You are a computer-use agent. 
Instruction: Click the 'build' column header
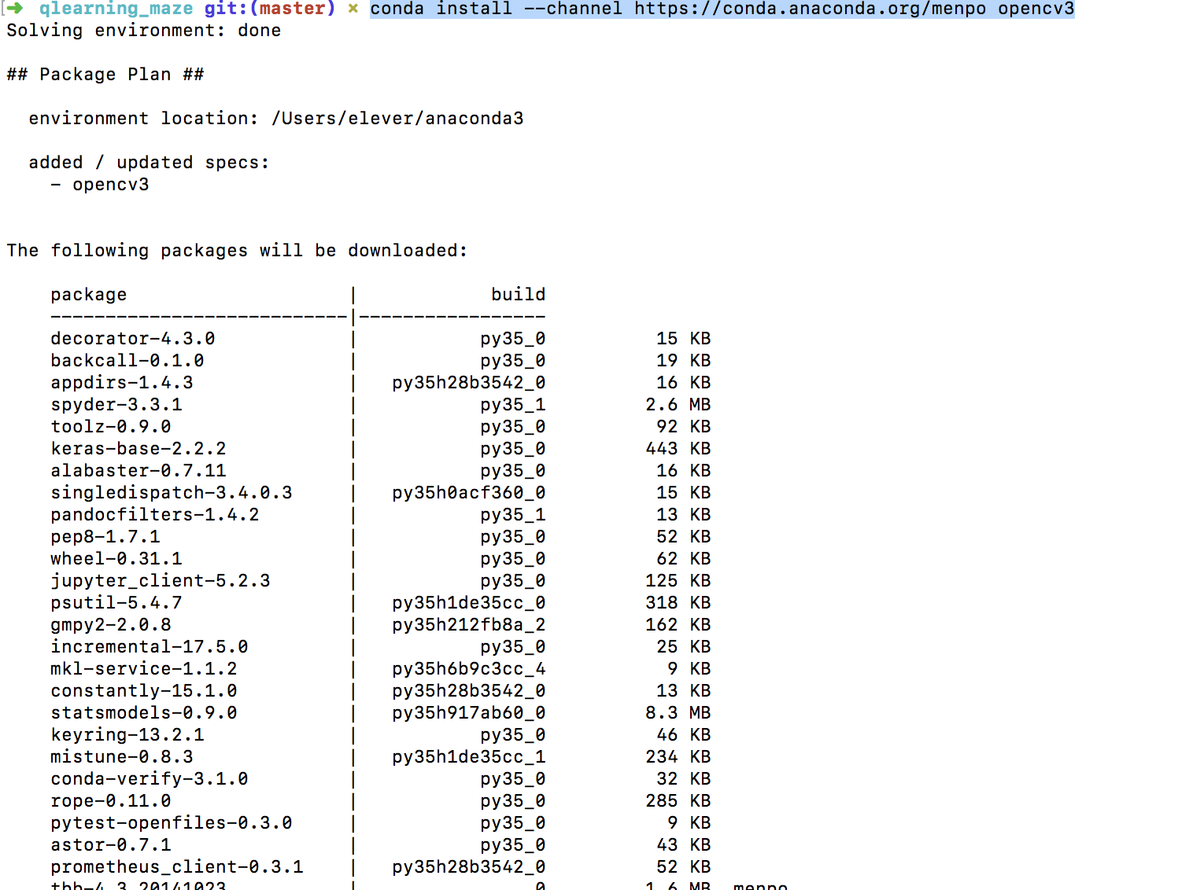(x=519, y=295)
